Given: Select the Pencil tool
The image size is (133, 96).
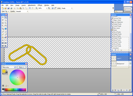Looking at the screenshot, I should pyautogui.click(x=3, y=34).
